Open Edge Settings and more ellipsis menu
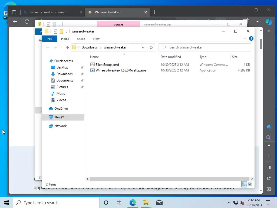277x208 pixels. [258, 22]
